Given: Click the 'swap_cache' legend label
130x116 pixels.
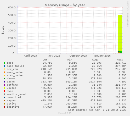Looking at the screenshot, I should pyautogui.click(x=15, y=72).
